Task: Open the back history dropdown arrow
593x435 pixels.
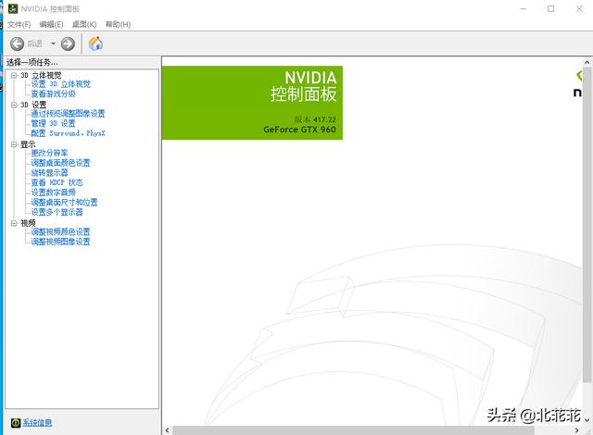Action: (x=53, y=43)
